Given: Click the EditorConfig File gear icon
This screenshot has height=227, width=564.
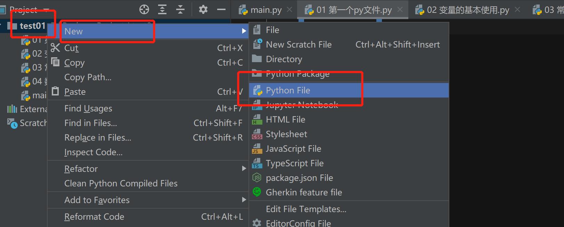Looking at the screenshot, I should [257, 223].
